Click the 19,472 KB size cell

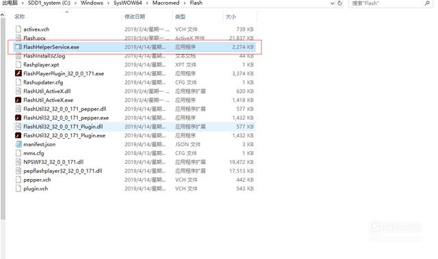tap(241, 162)
